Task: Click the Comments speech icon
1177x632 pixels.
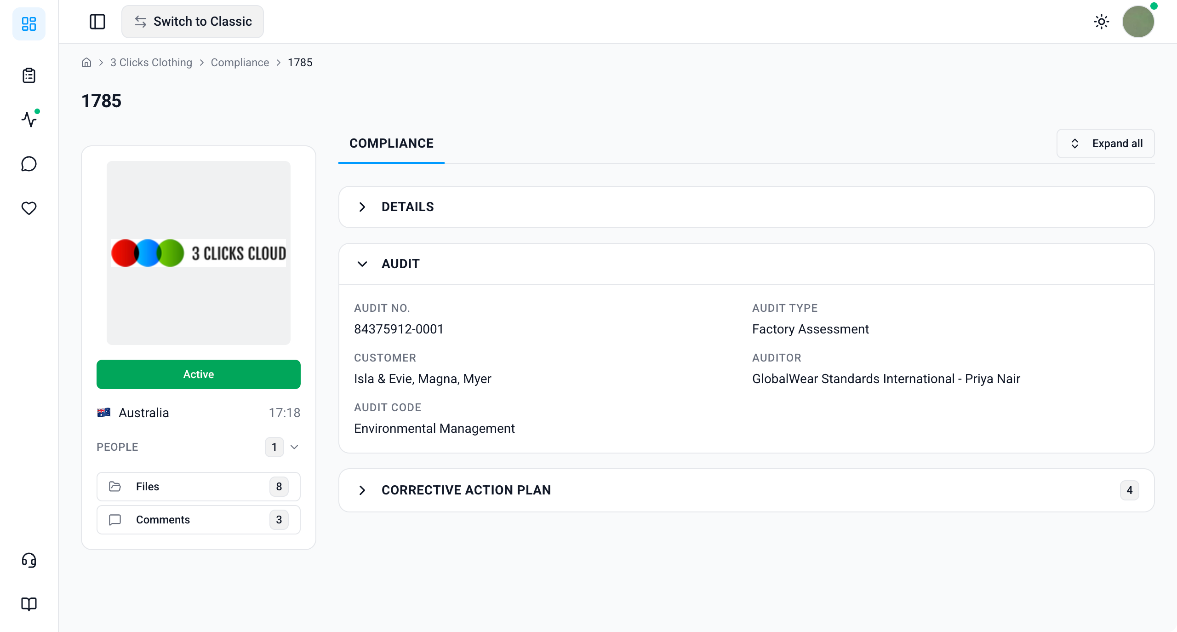Action: tap(115, 520)
